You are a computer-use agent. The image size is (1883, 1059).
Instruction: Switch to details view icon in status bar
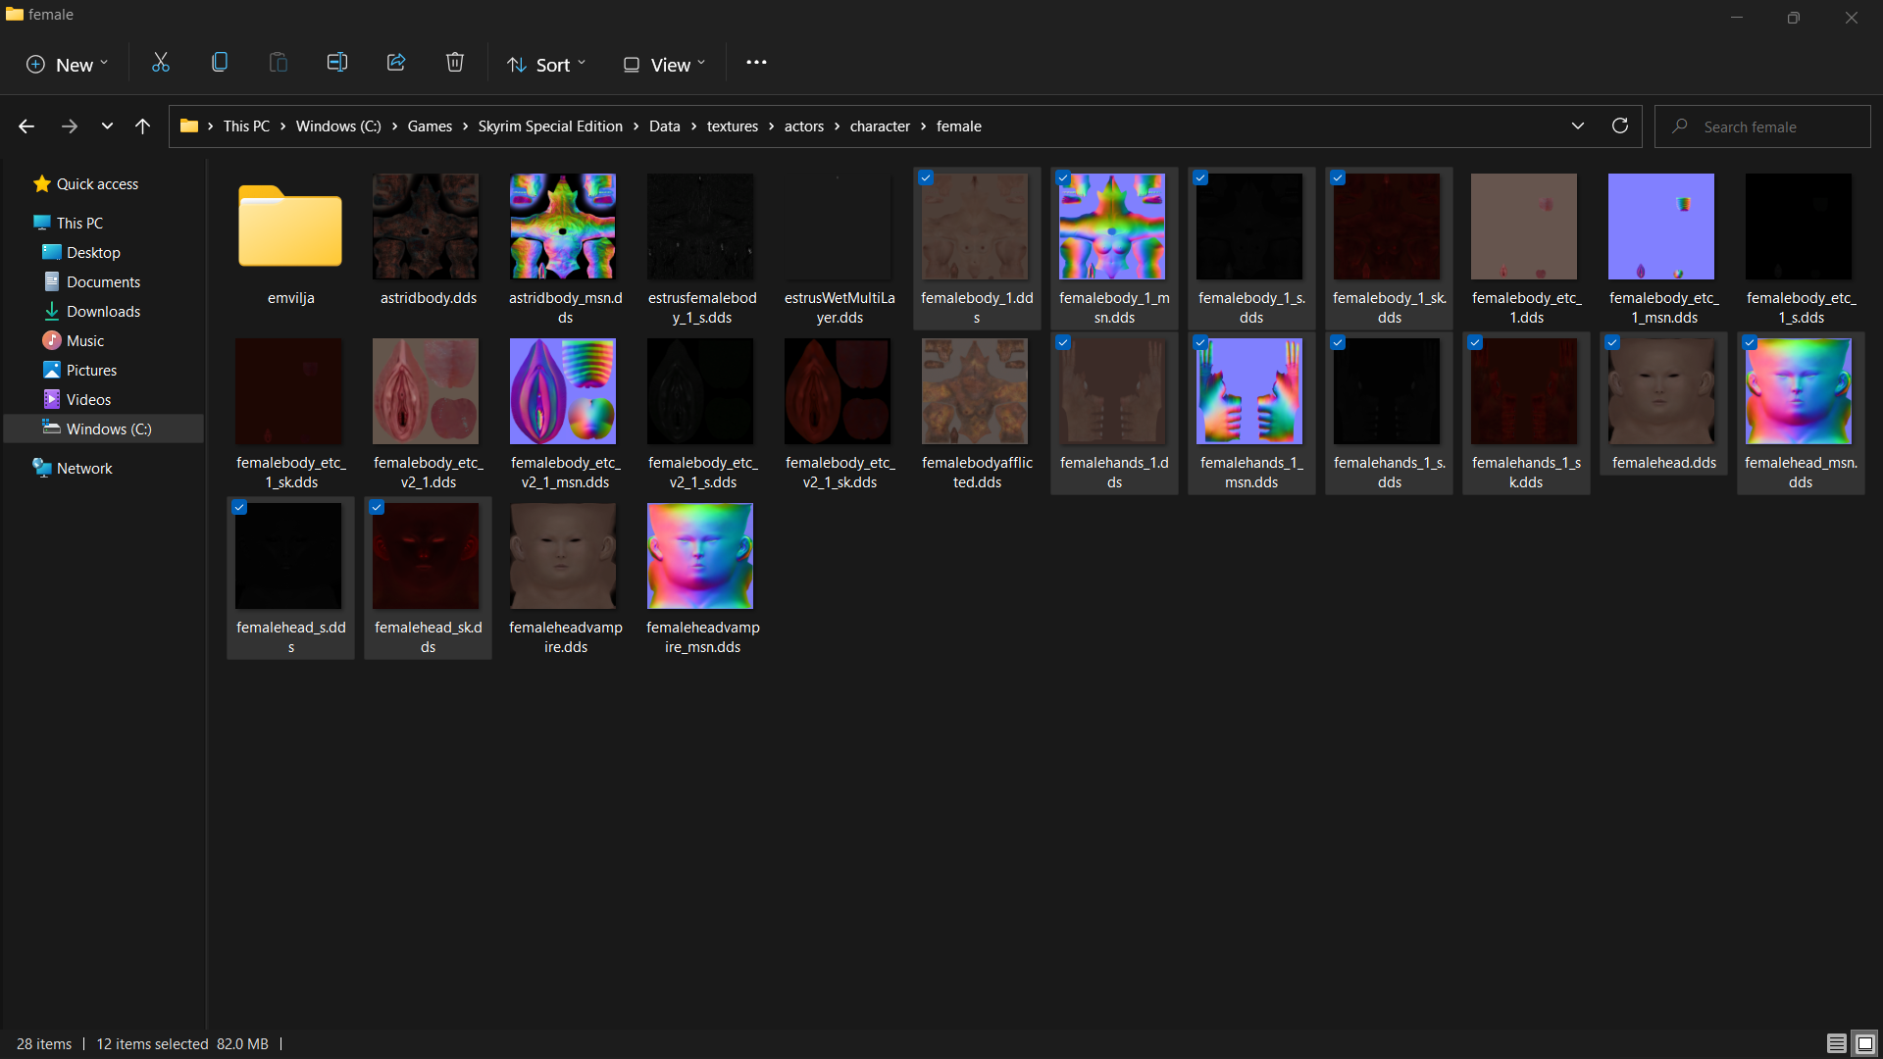[1836, 1043]
